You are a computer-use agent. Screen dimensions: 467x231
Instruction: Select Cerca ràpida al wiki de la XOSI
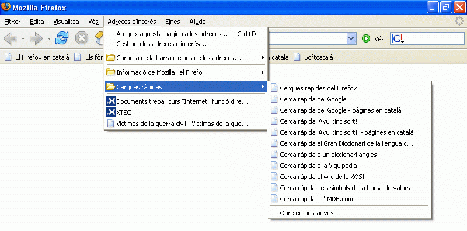pos(349,177)
